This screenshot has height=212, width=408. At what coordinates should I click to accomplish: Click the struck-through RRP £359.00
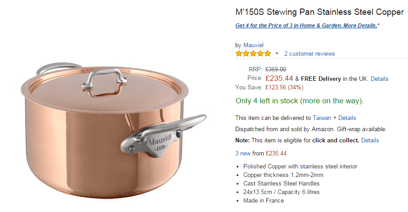(276, 69)
